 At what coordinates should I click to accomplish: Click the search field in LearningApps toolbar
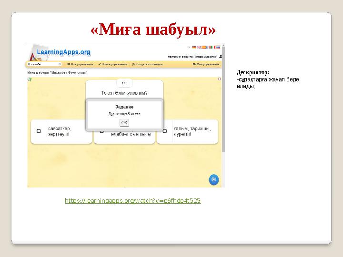point(45,64)
